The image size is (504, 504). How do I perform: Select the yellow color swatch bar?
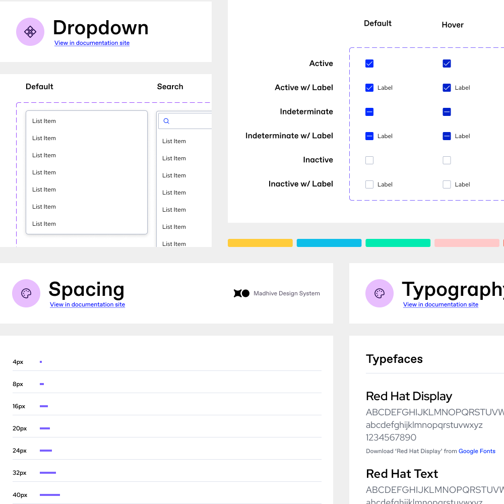(x=260, y=242)
